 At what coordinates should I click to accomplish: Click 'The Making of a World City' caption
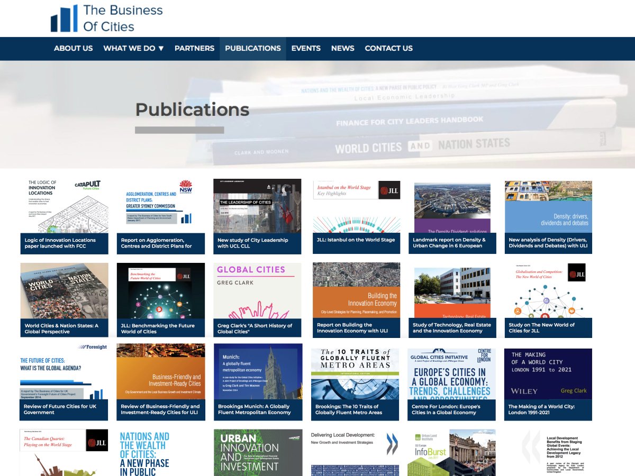click(x=548, y=410)
